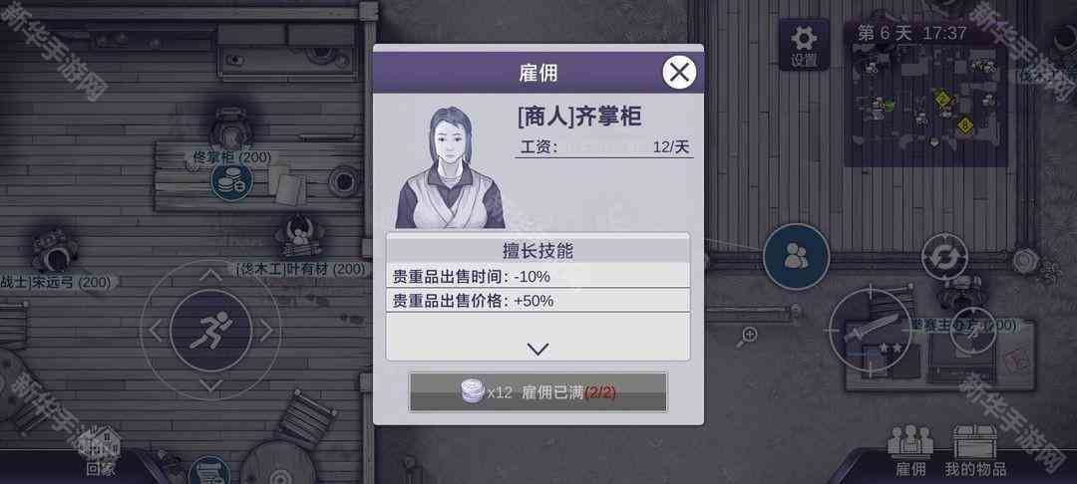
Task: Expand skill list with down chevron
Action: 538,349
